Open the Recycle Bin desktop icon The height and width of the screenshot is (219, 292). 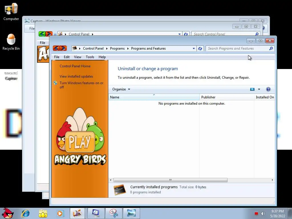click(11, 42)
